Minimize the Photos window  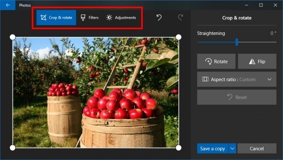point(247,5)
